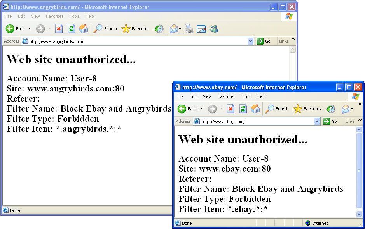365x229 pixels.
Task: Click Print icon in angrybirds window
Action: 189,29
